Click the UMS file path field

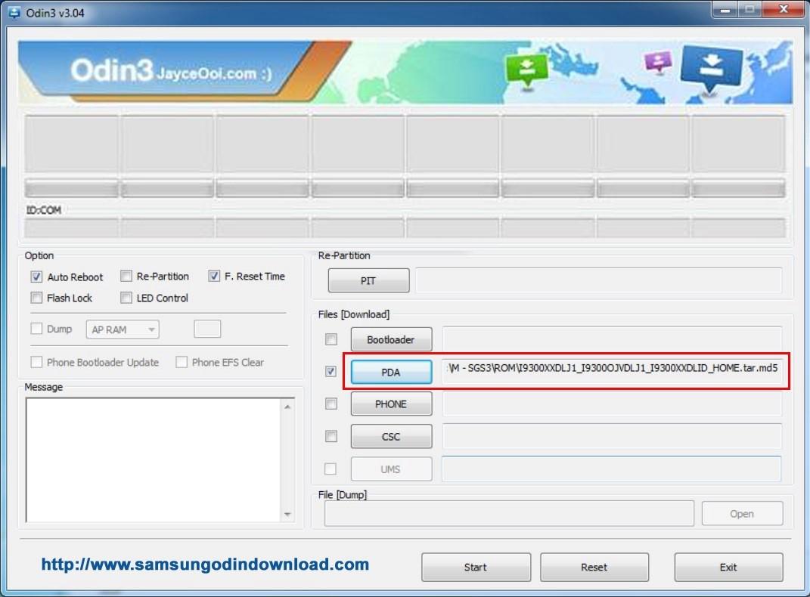tap(611, 469)
